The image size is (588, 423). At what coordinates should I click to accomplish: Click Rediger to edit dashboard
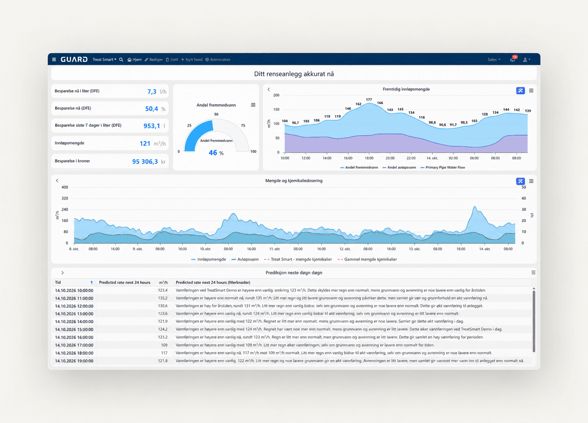(x=154, y=60)
